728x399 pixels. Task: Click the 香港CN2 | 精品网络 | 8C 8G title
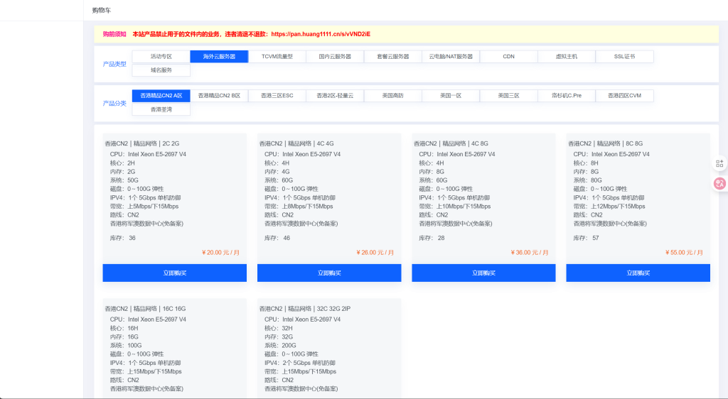pos(606,143)
